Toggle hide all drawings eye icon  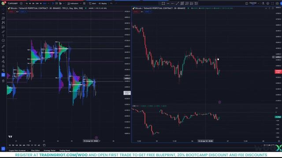(x=3, y=70)
